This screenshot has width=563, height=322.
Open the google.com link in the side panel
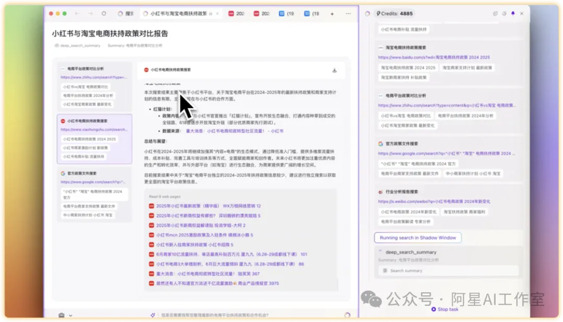(x=446, y=154)
